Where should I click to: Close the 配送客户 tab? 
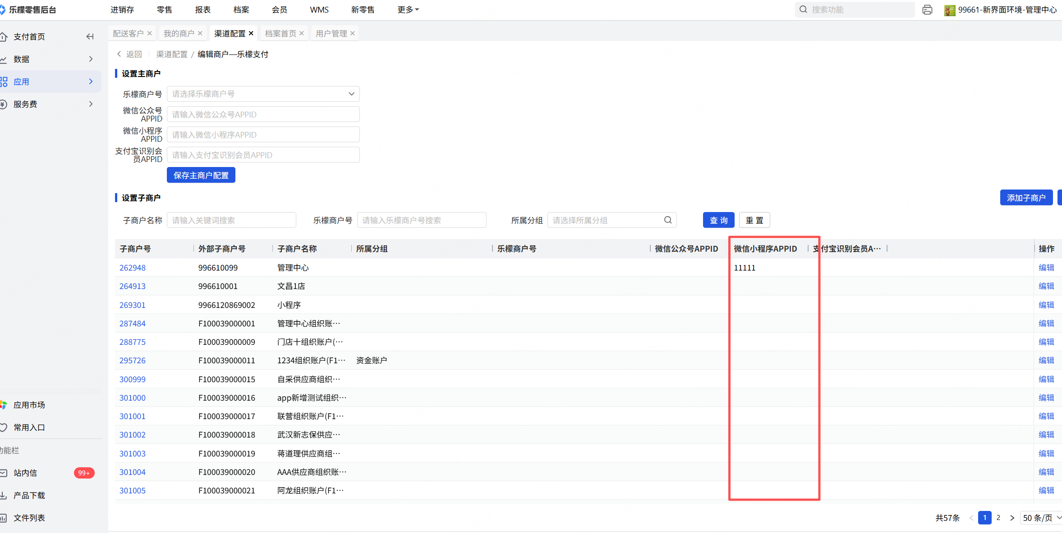(x=150, y=33)
